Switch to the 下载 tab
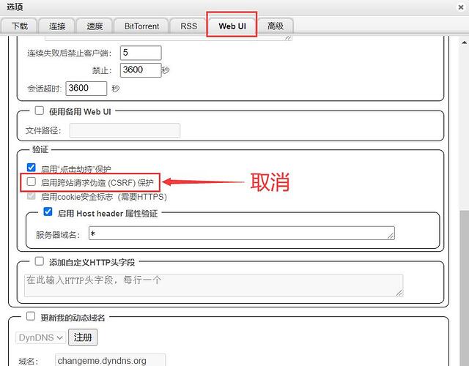Image resolution: width=469 pixels, height=366 pixels. click(20, 26)
